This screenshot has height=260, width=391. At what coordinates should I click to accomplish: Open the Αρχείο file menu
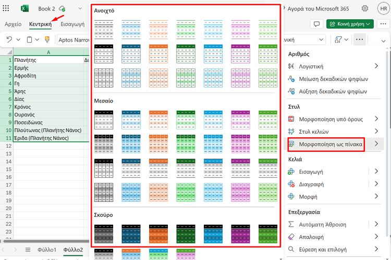(13, 24)
